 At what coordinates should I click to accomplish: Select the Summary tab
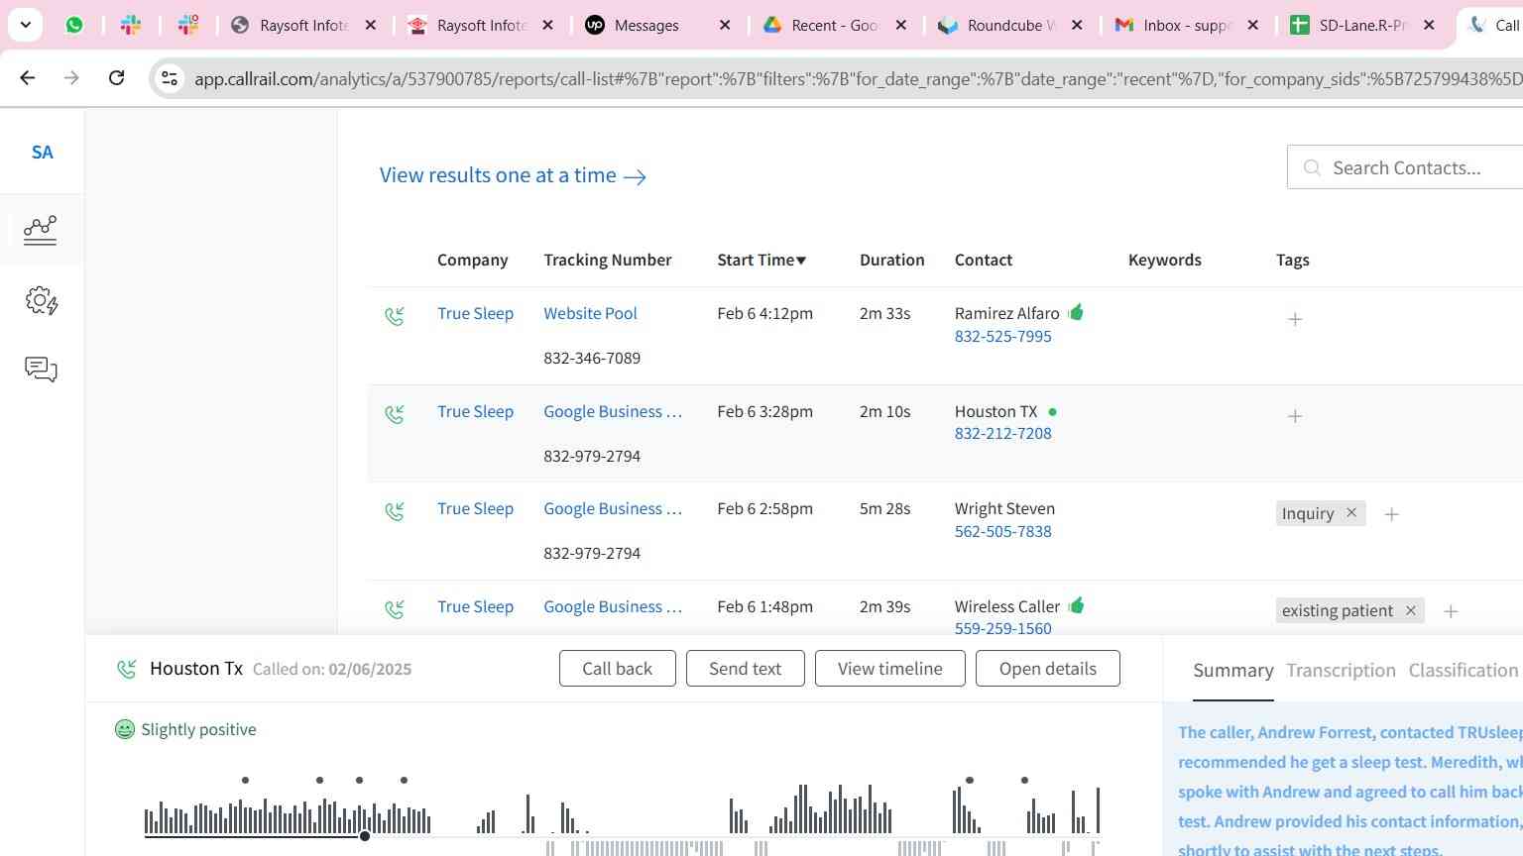tap(1232, 671)
